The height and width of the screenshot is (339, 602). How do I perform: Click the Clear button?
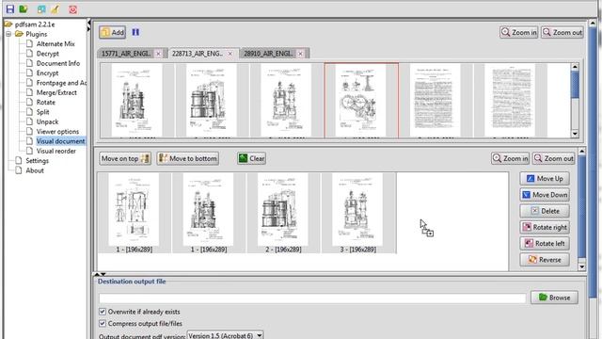pos(251,158)
